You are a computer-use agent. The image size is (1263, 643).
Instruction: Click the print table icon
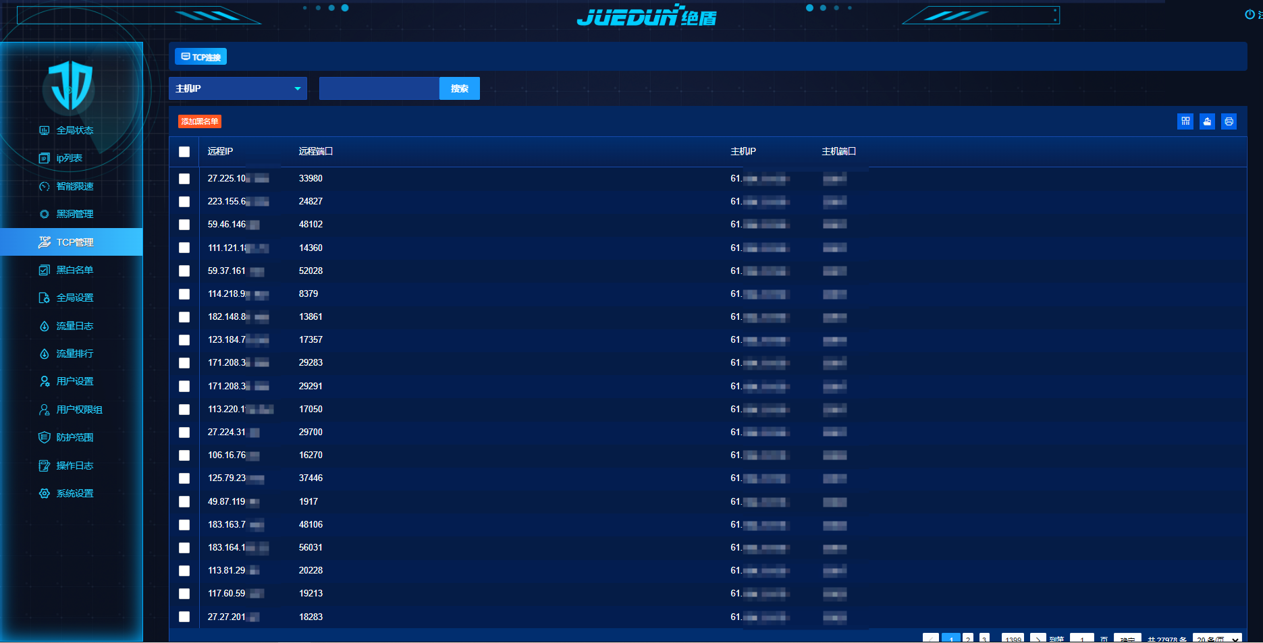click(1229, 121)
